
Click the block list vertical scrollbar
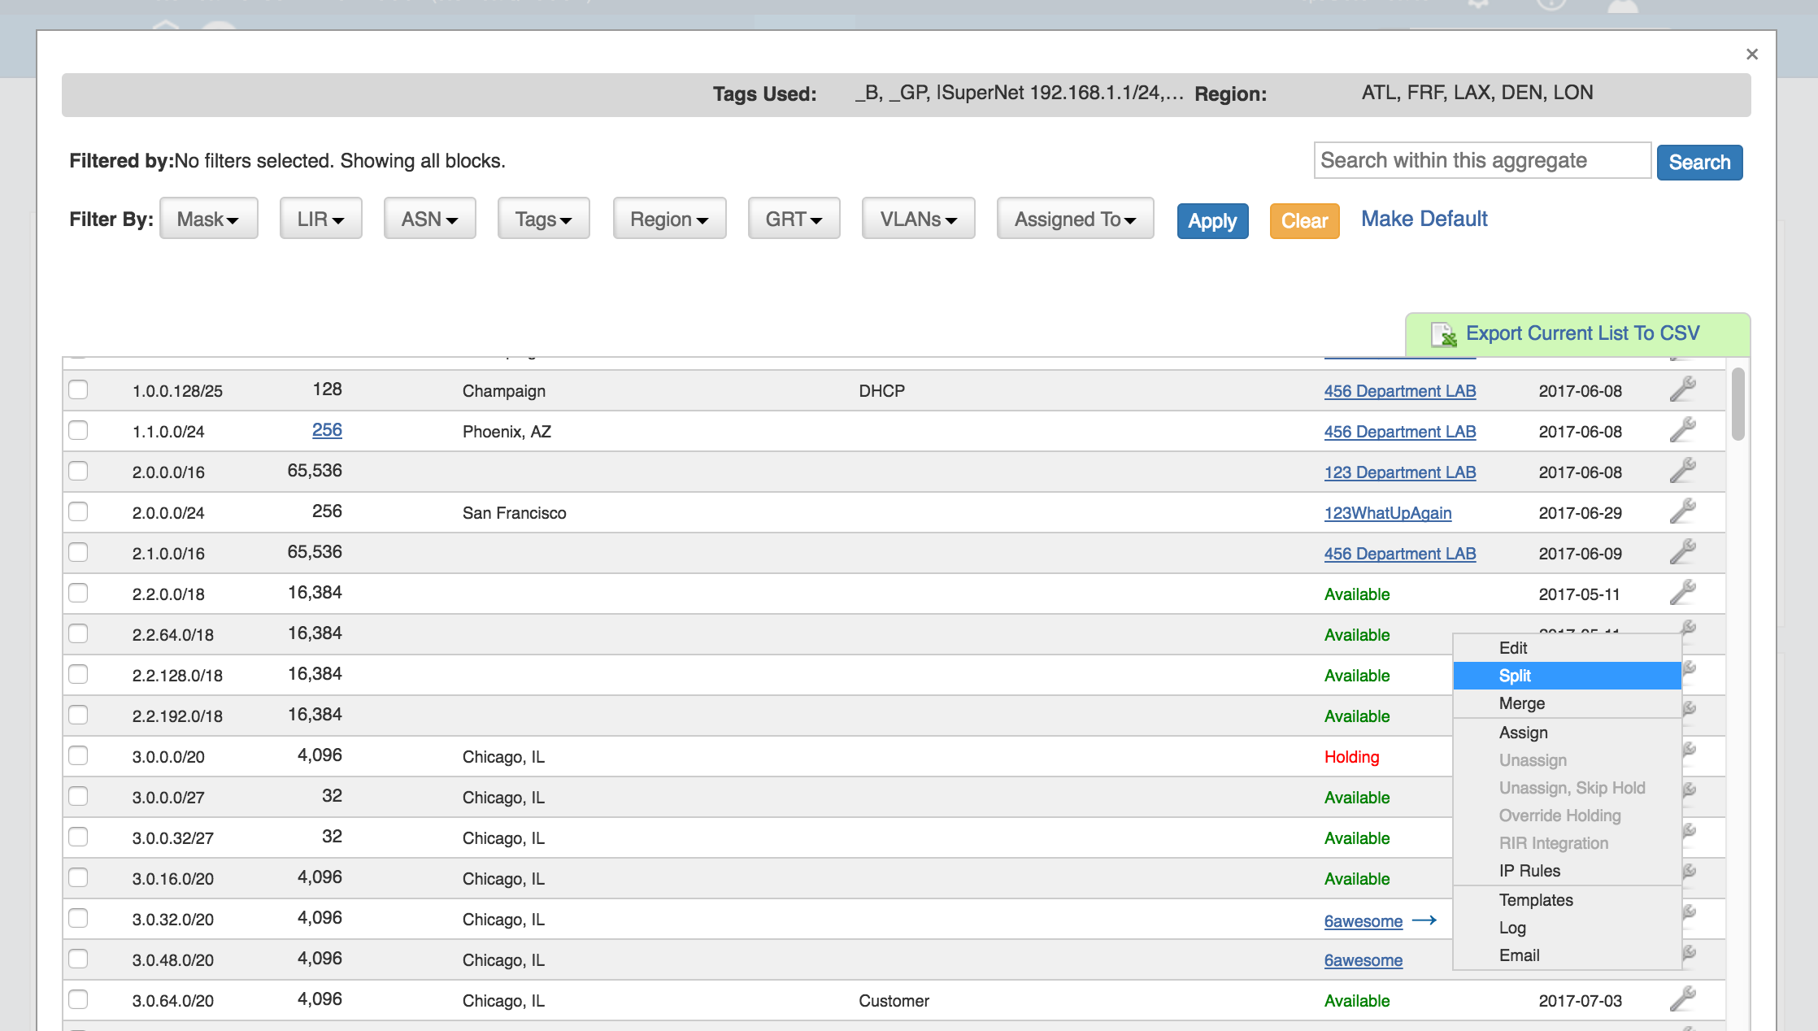point(1738,404)
